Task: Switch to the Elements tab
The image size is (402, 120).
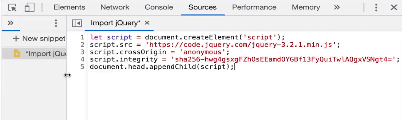Action: point(69,7)
